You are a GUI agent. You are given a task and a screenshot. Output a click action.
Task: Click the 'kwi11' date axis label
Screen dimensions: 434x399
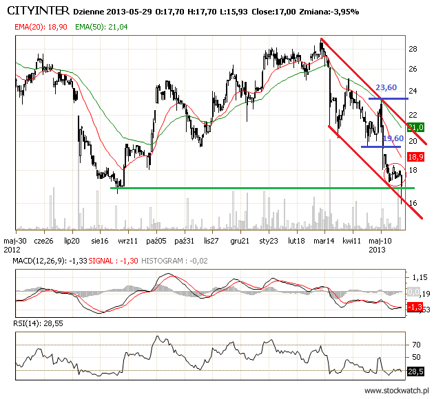(x=351, y=241)
